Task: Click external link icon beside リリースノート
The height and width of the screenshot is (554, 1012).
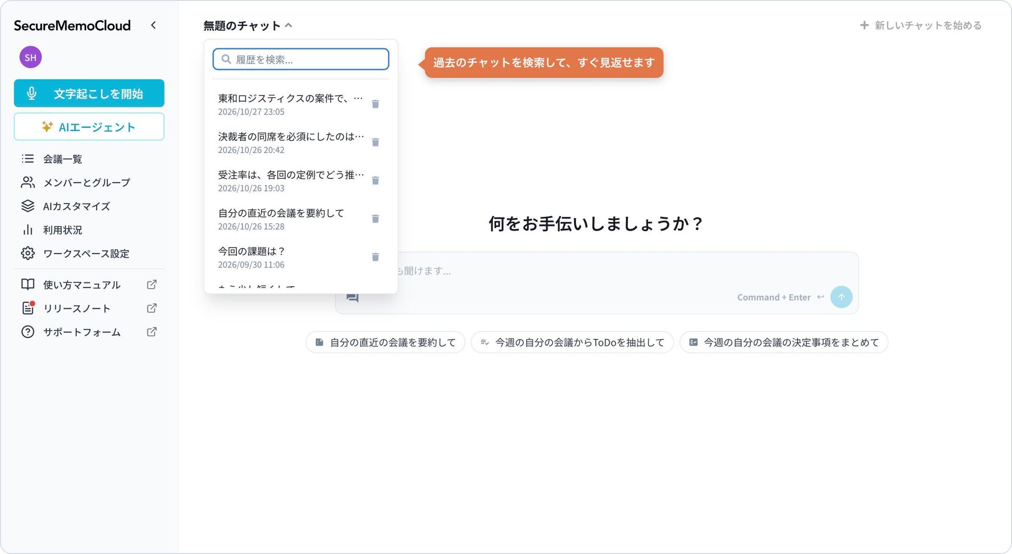Action: click(x=152, y=308)
